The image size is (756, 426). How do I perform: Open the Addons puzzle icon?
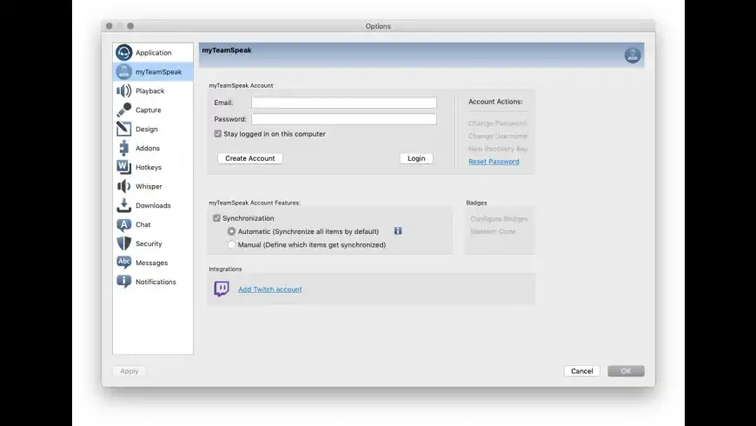point(124,148)
